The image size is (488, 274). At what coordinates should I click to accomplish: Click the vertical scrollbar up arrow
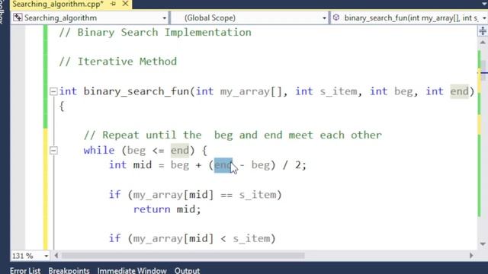click(483, 43)
